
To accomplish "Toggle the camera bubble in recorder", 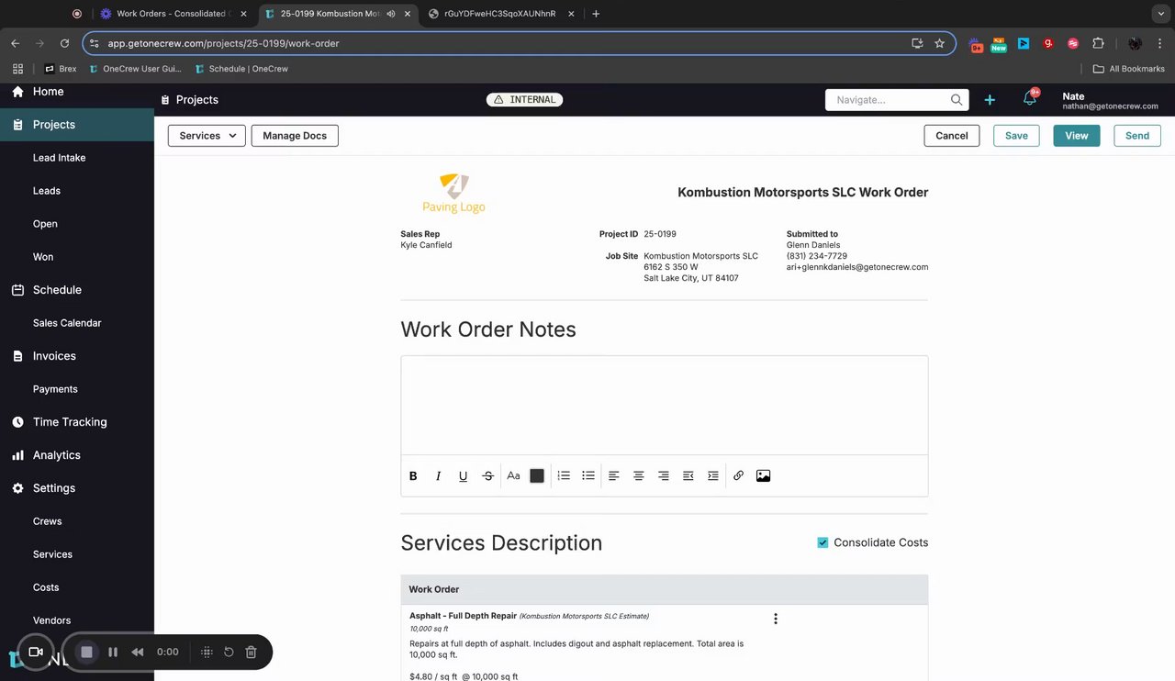I will (x=36, y=652).
